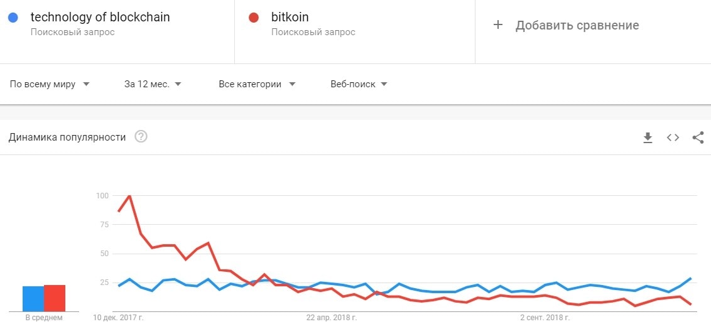Click the 22 апр. 2018 г. axis label

tap(332, 318)
